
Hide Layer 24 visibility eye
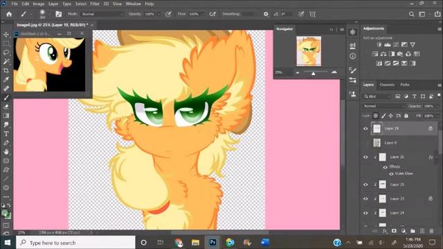point(365,213)
